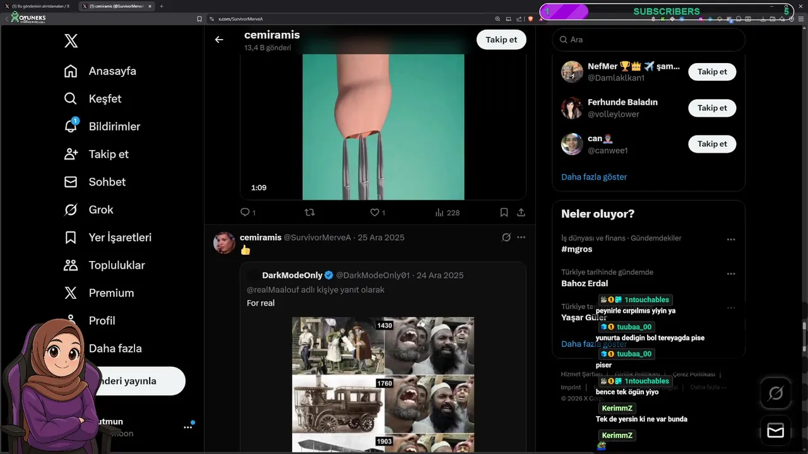Click the Gönderi yayınla post button

124,381
